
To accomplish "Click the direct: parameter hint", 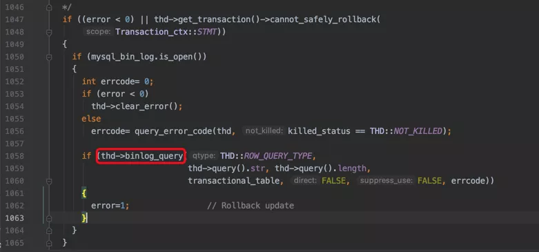I will [304, 181].
